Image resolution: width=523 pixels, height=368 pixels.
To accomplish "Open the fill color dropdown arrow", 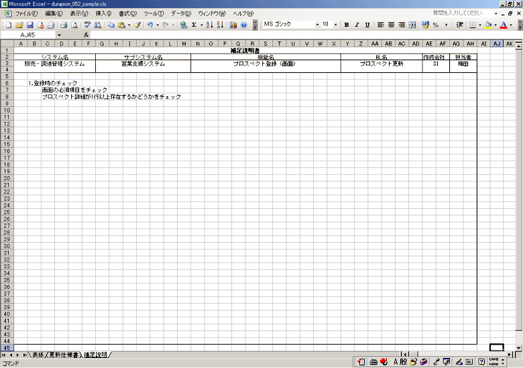I will coord(496,25).
